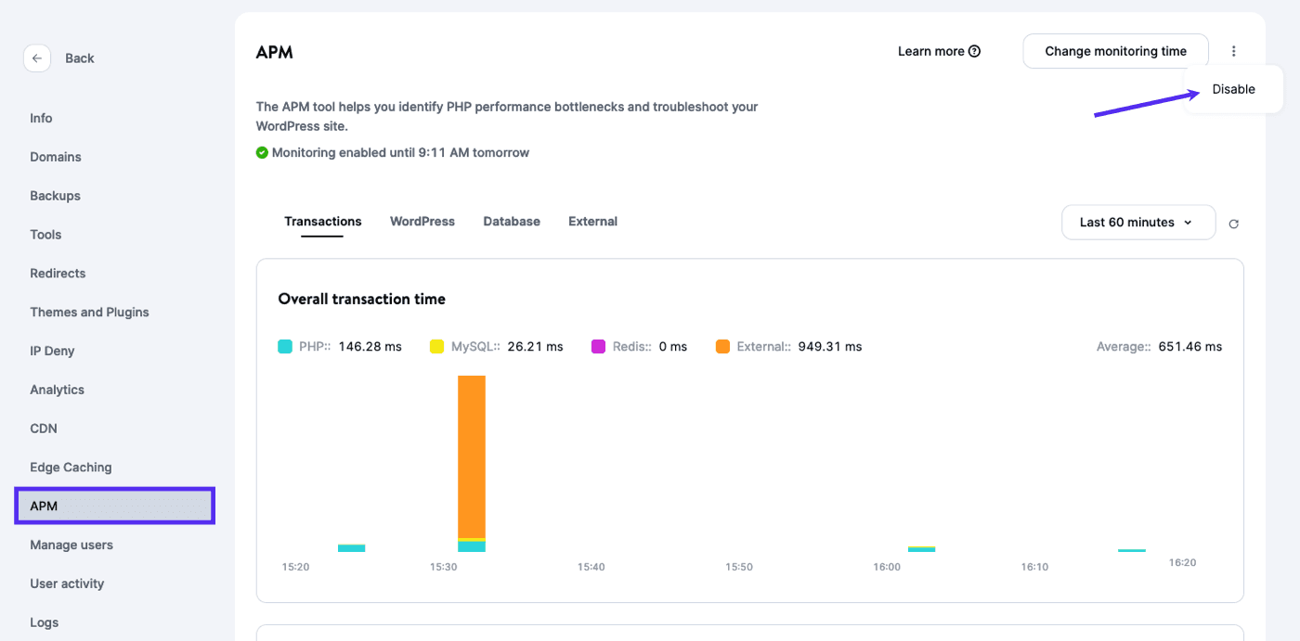Image resolution: width=1300 pixels, height=641 pixels.
Task: Go to the Analytics section
Action: [x=57, y=389]
